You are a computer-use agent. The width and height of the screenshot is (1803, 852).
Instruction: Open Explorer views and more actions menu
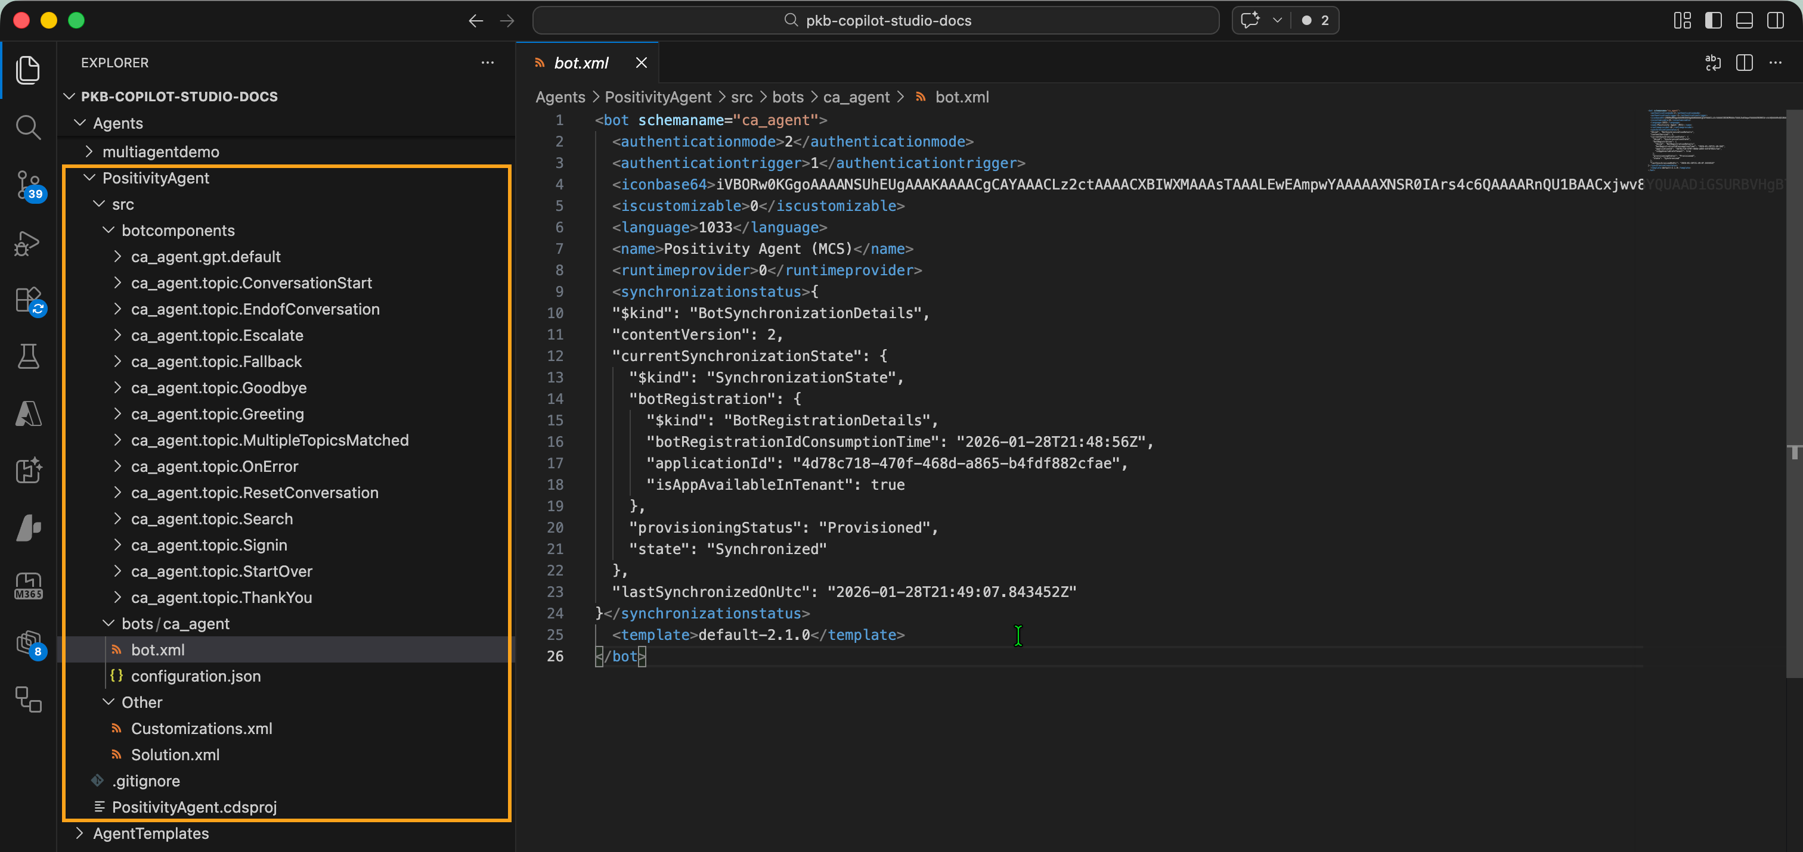pos(487,63)
